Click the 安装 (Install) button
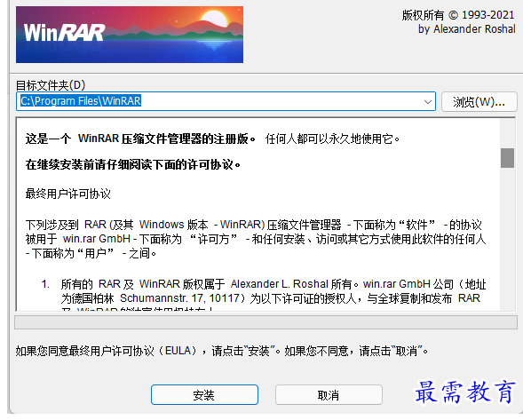Viewport: 523px width, 420px height. [x=204, y=394]
